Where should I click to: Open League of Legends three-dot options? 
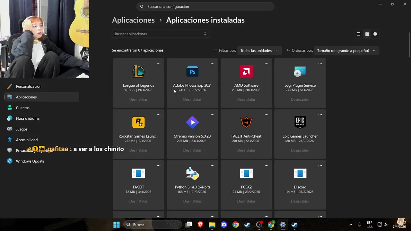pos(159,64)
